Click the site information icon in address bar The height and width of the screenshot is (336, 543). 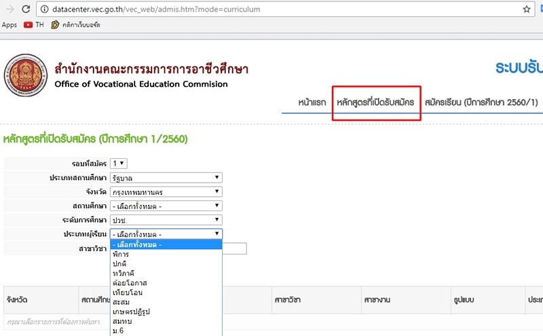(45, 10)
